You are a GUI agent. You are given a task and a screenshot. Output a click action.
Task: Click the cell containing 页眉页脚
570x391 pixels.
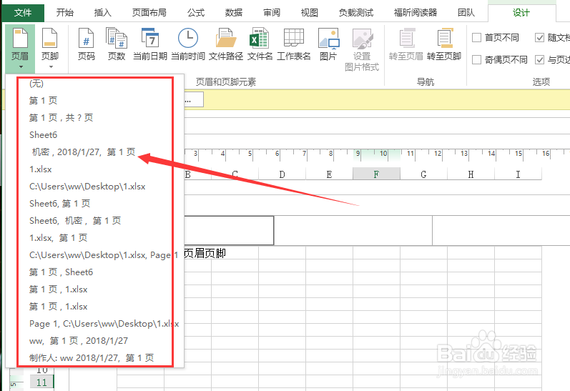pos(205,253)
